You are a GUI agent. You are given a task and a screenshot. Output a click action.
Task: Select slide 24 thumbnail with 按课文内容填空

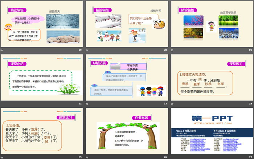pyautogui.click(x=212, y=77)
